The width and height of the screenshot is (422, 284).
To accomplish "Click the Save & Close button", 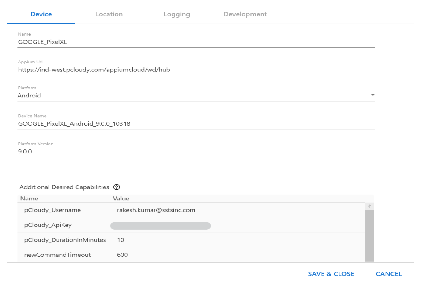I will pyautogui.click(x=331, y=274).
